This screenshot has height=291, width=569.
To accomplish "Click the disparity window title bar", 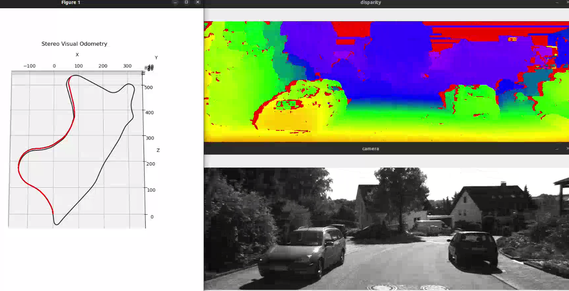I will [370, 2].
